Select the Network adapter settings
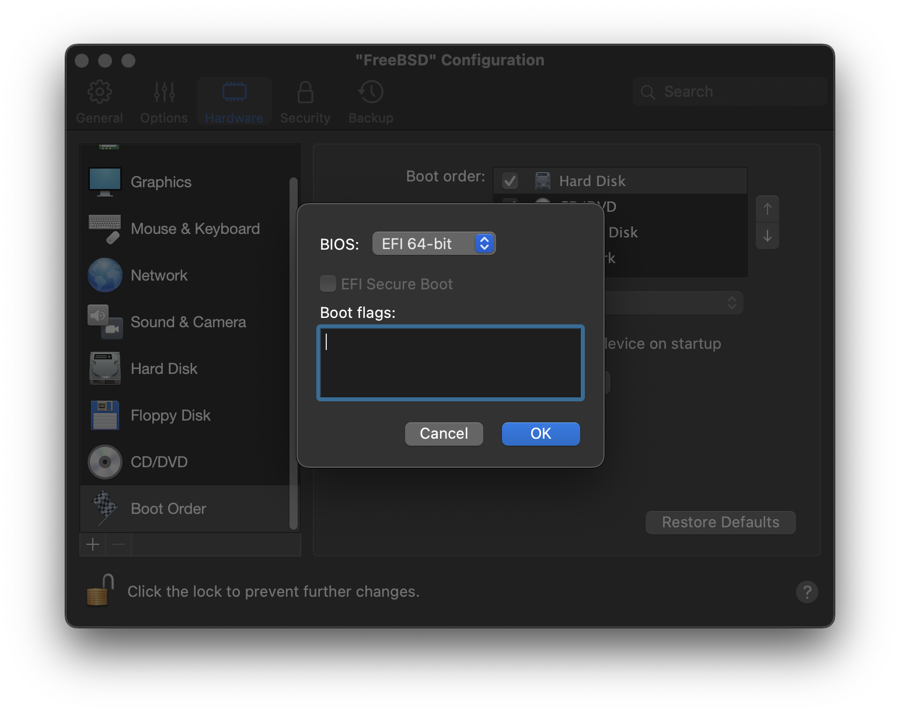The width and height of the screenshot is (900, 714). click(159, 275)
